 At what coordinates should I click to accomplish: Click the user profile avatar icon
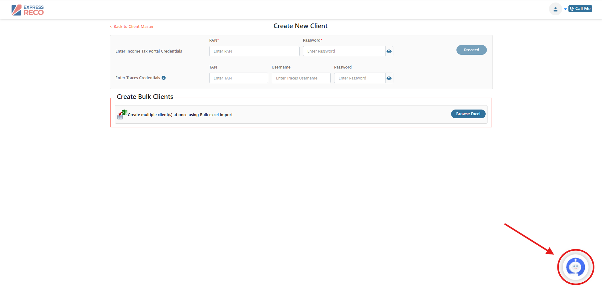click(555, 9)
